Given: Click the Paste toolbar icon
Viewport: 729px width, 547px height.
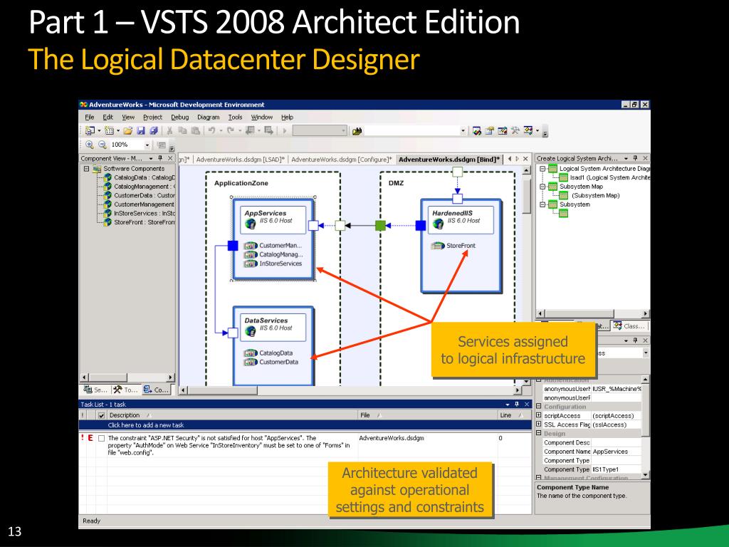Looking at the screenshot, I should point(195,131).
